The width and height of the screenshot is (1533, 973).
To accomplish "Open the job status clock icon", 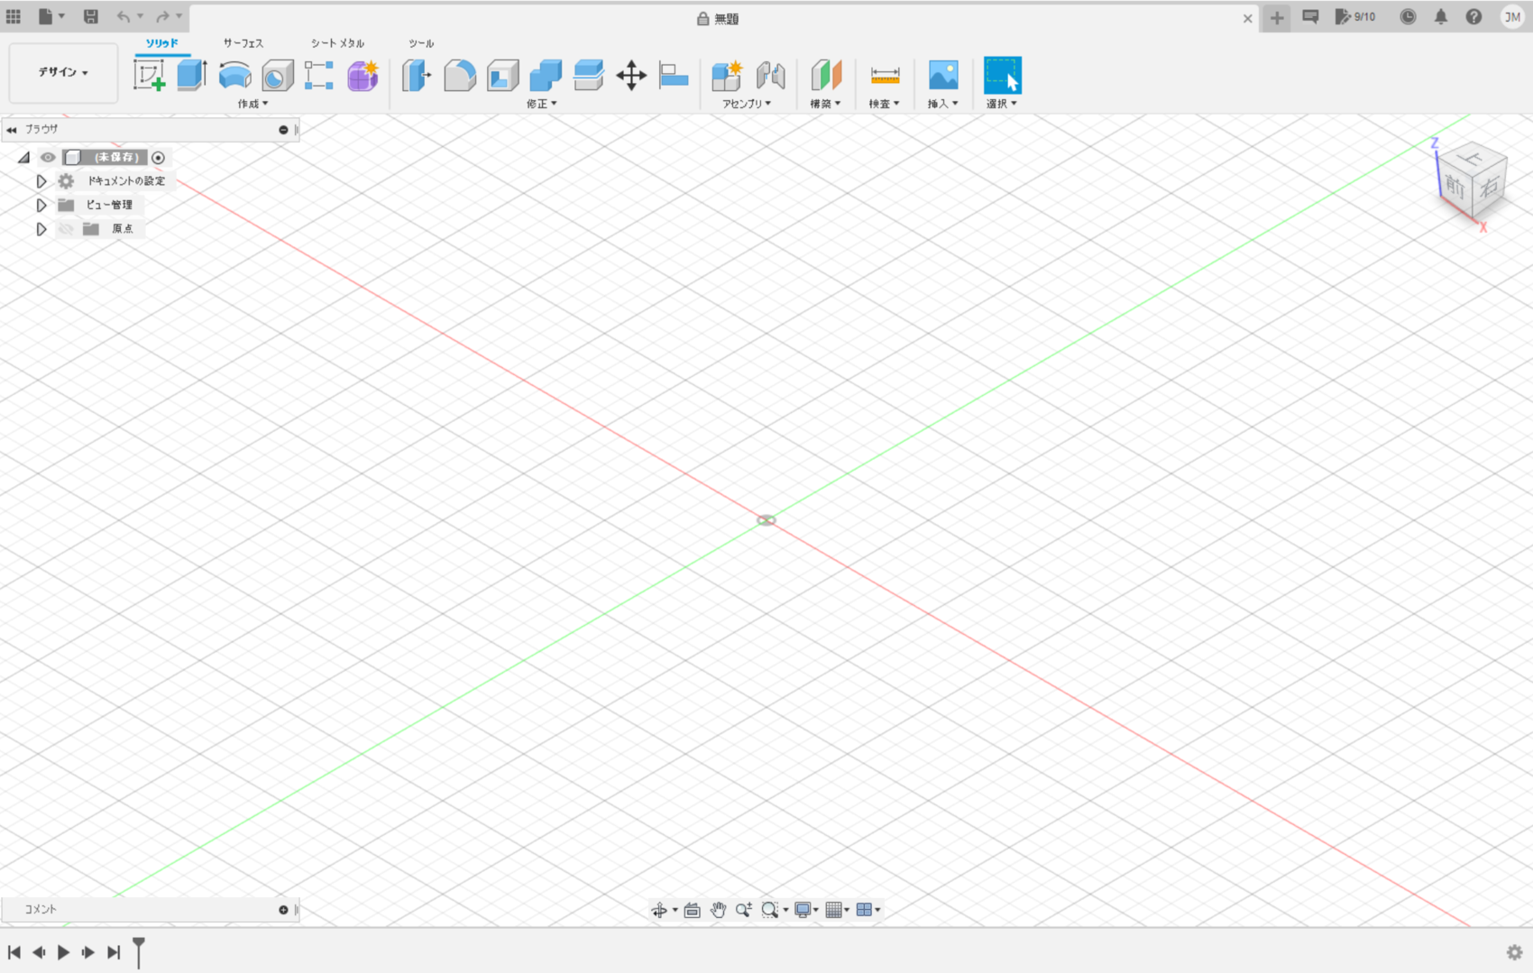I will [1408, 17].
